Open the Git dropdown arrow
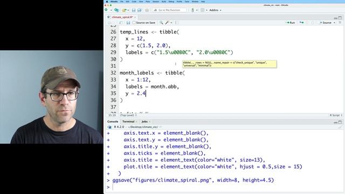 pos(197,10)
